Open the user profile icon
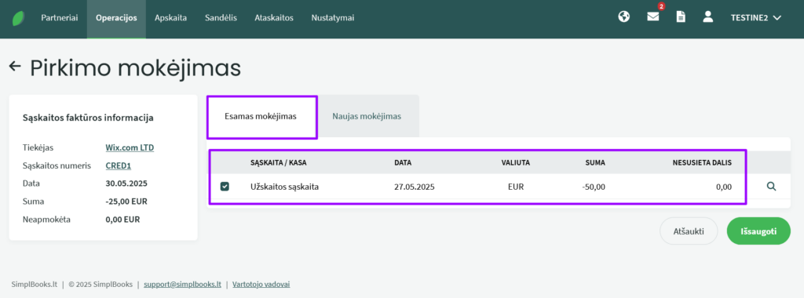This screenshot has width=804, height=298. click(x=708, y=17)
